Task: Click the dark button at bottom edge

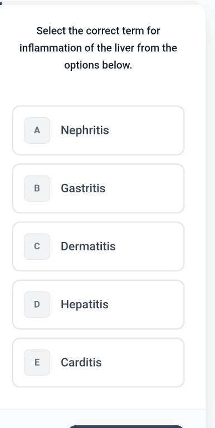Action: click(x=125, y=426)
